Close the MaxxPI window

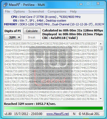click(x=98, y=4)
